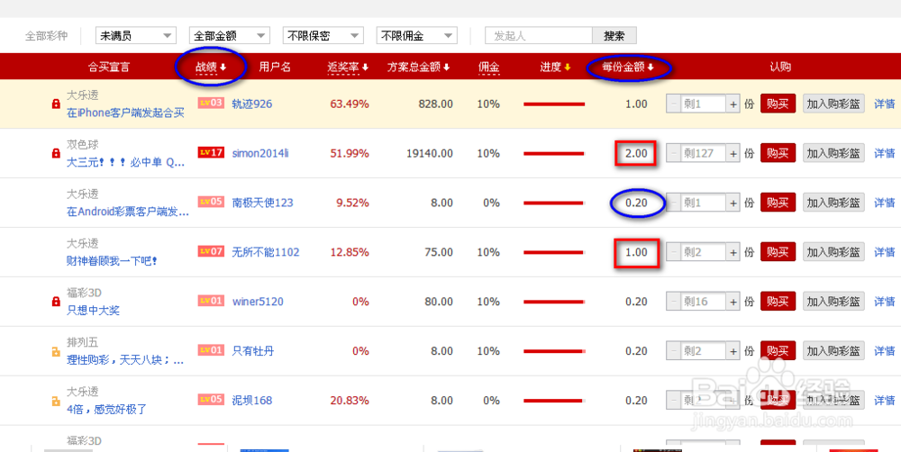Click progress bar of 只有牡丹 plan
The width and height of the screenshot is (901, 452).
pyautogui.click(x=554, y=351)
